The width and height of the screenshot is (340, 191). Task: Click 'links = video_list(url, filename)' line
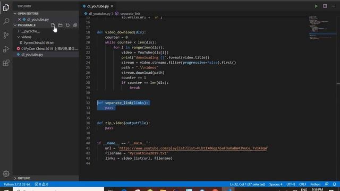coord(139,158)
